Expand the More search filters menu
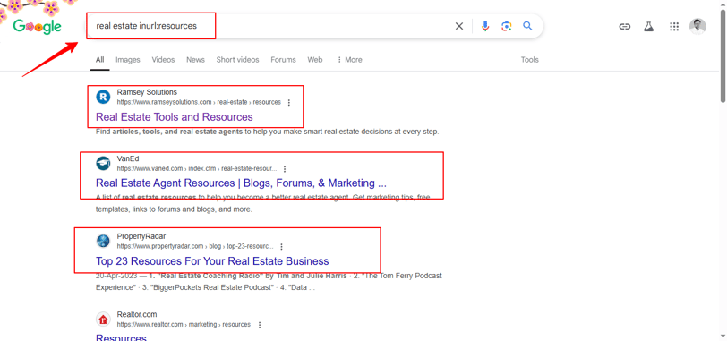The height and width of the screenshot is (341, 727). (349, 60)
